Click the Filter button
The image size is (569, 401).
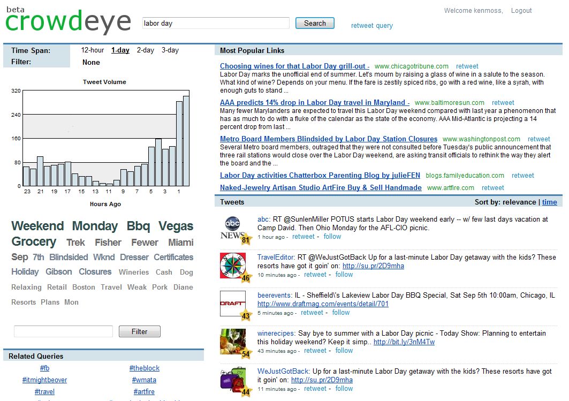click(x=140, y=331)
